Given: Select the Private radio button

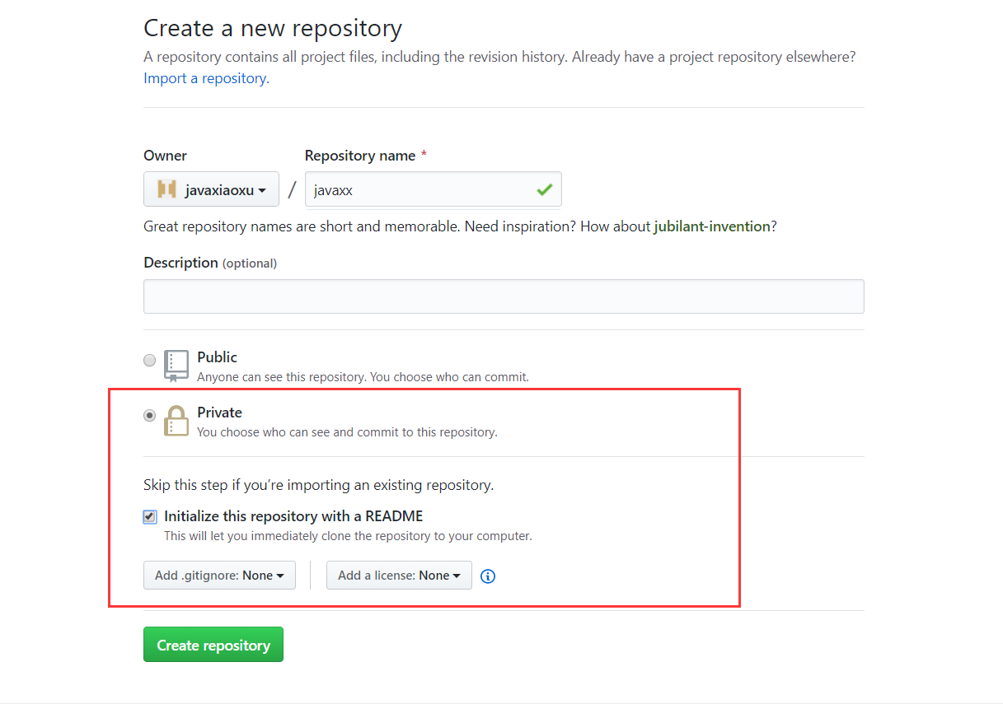Looking at the screenshot, I should 149,416.
